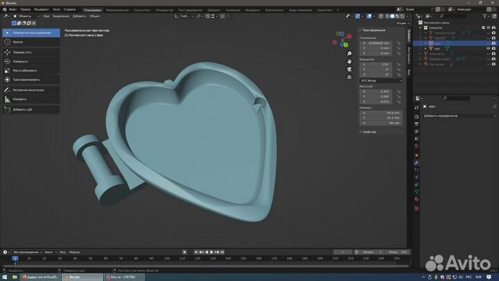This screenshot has height=281, width=499.
Task: Open the Object properties orange square tab
Action: (x=417, y=155)
